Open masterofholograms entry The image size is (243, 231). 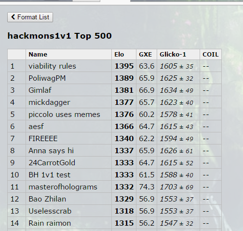pos(63,187)
